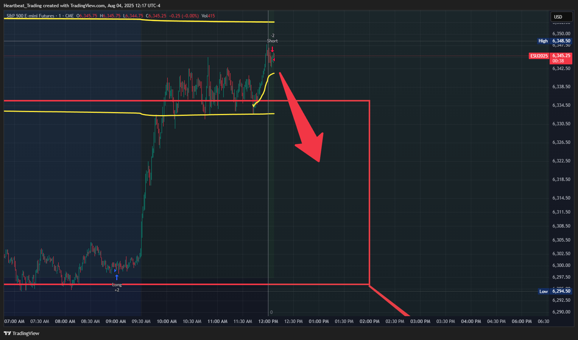Click the open value O6,345.75
Image resolution: width=578 pixels, height=340 pixels.
tap(87, 16)
